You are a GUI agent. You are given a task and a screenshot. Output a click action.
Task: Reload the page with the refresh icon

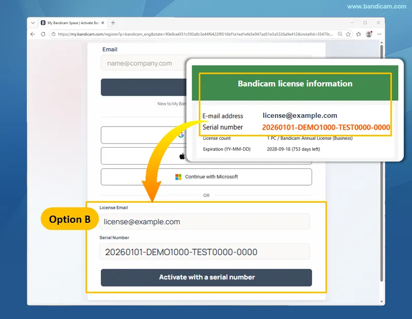[43, 34]
